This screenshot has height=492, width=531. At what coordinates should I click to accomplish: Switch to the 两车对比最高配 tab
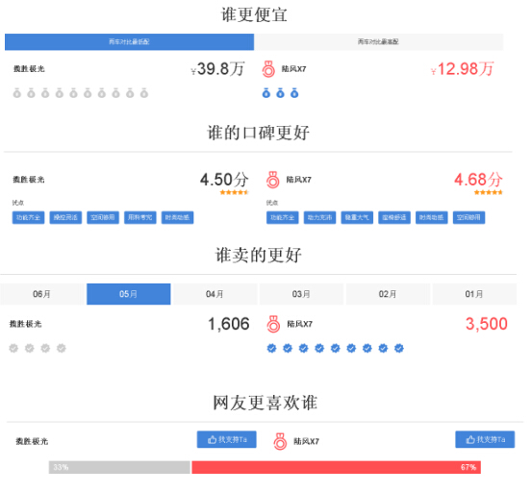coord(379,42)
